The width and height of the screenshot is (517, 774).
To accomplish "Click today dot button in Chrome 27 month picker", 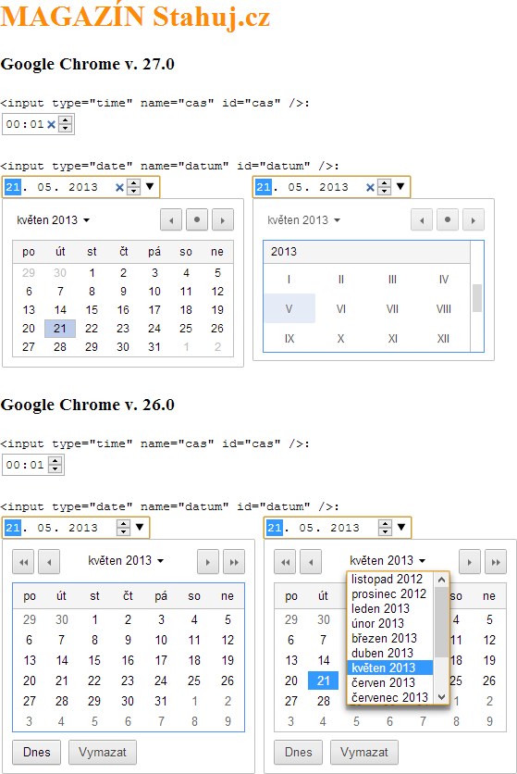I will (x=448, y=219).
